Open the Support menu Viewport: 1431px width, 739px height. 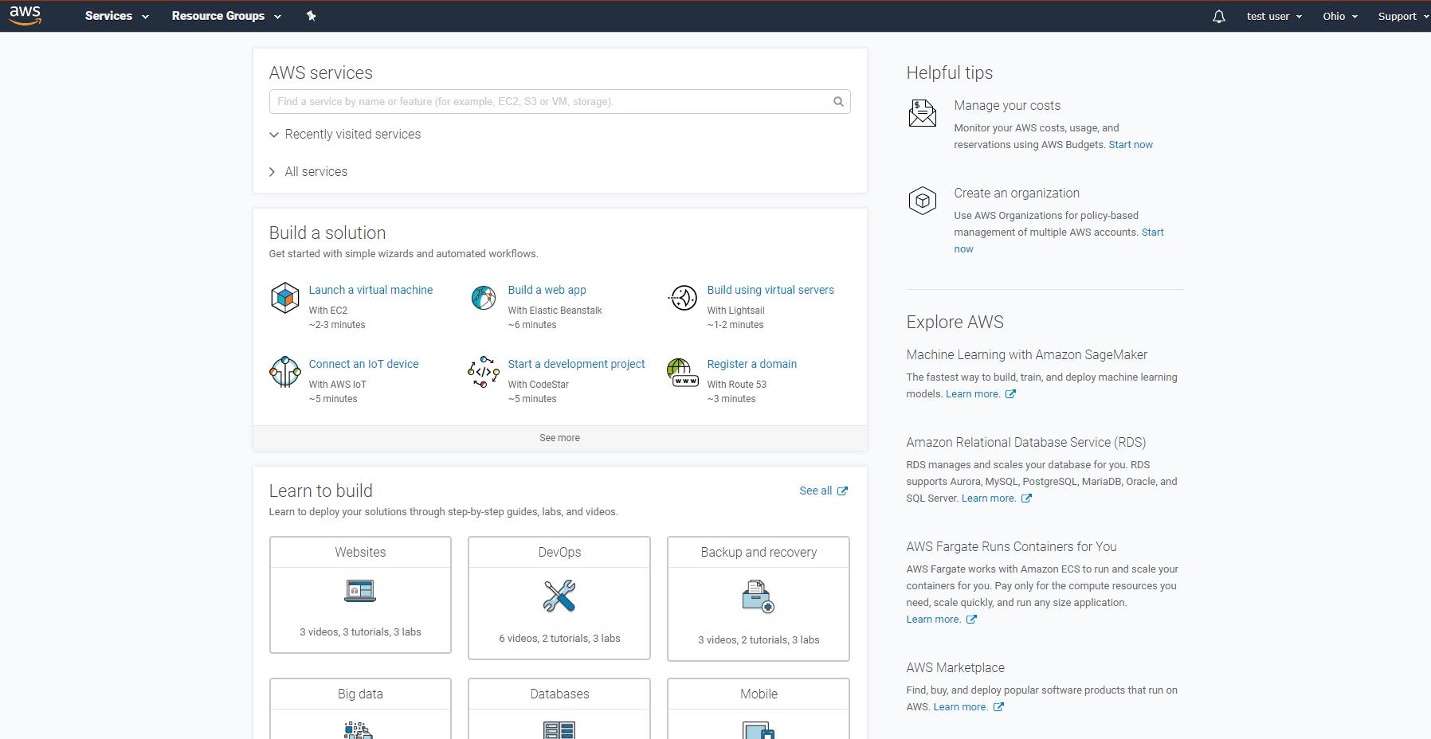coord(1402,16)
